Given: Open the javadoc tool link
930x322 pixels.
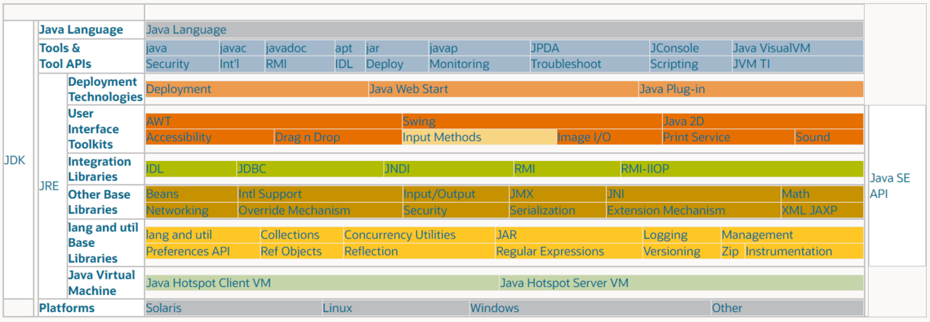Looking at the screenshot, I should coord(286,48).
